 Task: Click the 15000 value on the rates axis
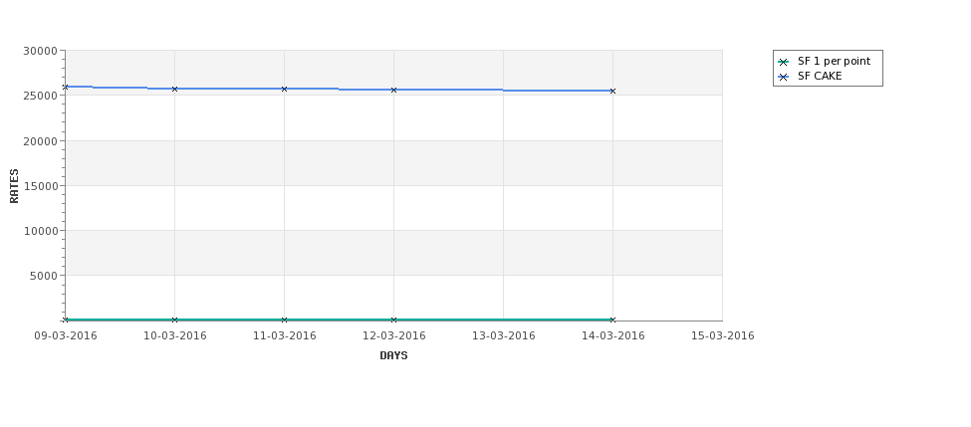[x=40, y=186]
